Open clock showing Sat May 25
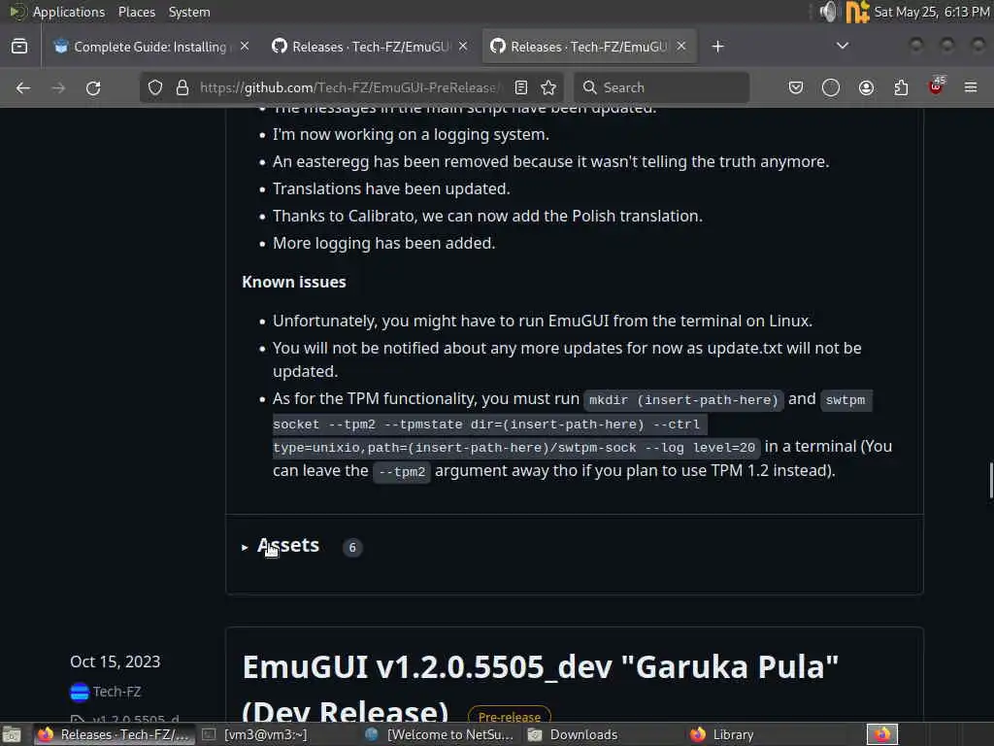This screenshot has height=746, width=994. (932, 12)
